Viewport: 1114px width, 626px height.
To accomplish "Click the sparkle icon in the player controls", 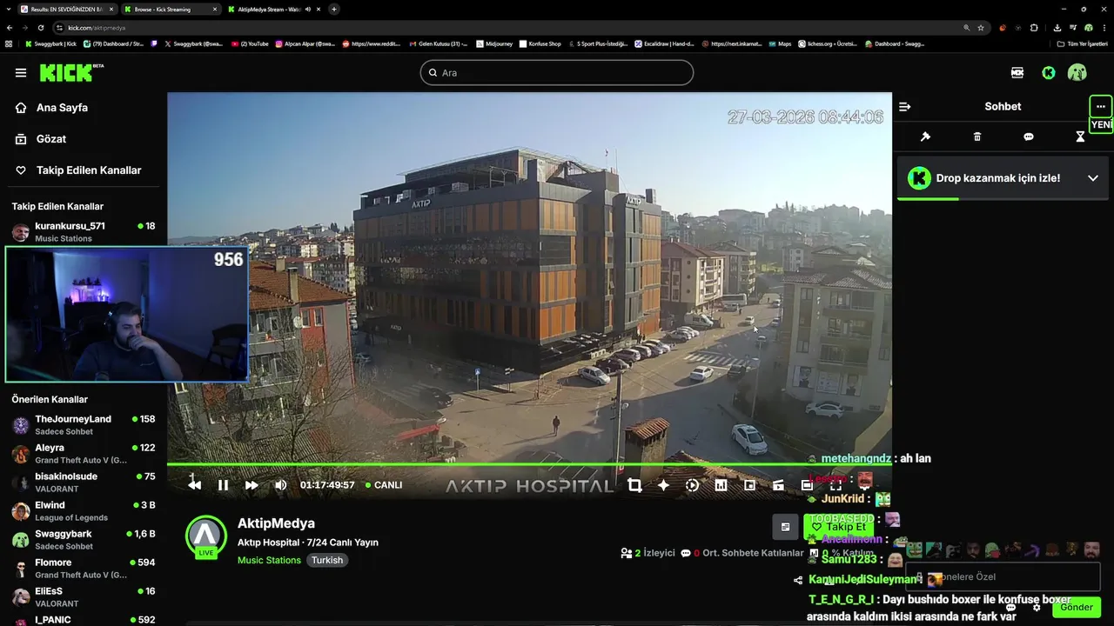I will tap(663, 485).
